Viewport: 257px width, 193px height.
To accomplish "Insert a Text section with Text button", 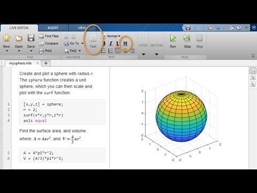I will (93, 41).
